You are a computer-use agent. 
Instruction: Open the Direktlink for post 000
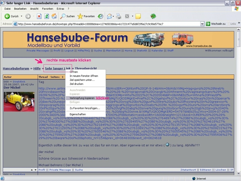point(19,81)
